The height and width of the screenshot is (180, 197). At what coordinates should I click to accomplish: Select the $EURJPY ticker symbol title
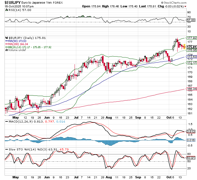point(9,2)
